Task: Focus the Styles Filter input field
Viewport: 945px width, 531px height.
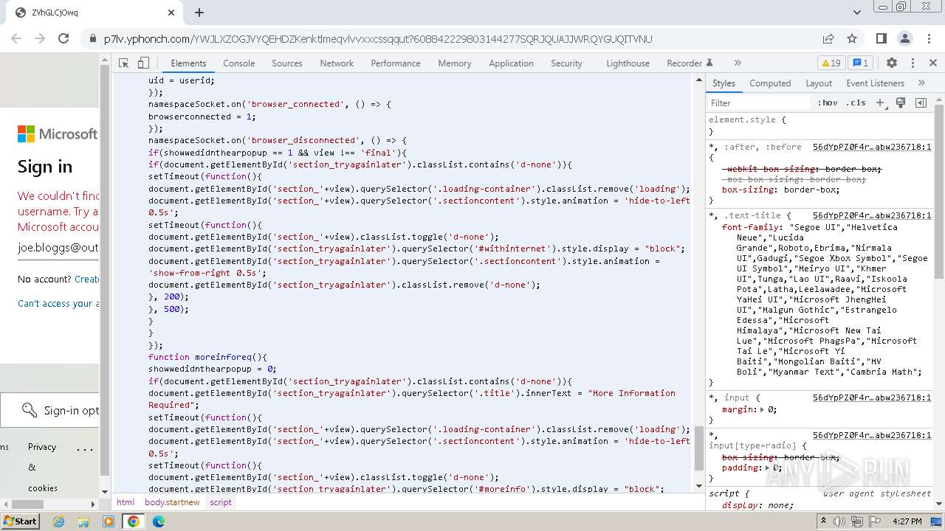Action: pos(759,103)
